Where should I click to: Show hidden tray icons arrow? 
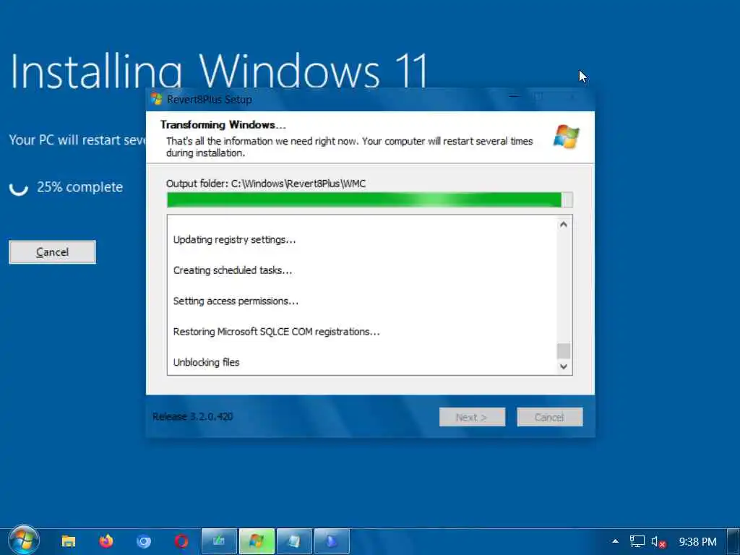pos(615,541)
